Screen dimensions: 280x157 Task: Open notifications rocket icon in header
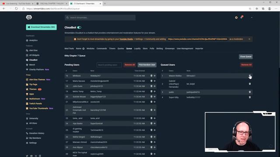[241, 17]
